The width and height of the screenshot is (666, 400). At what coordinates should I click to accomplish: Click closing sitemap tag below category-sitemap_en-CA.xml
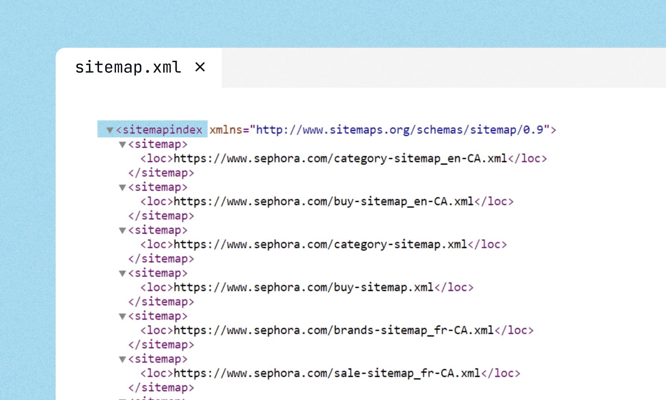coord(161,173)
